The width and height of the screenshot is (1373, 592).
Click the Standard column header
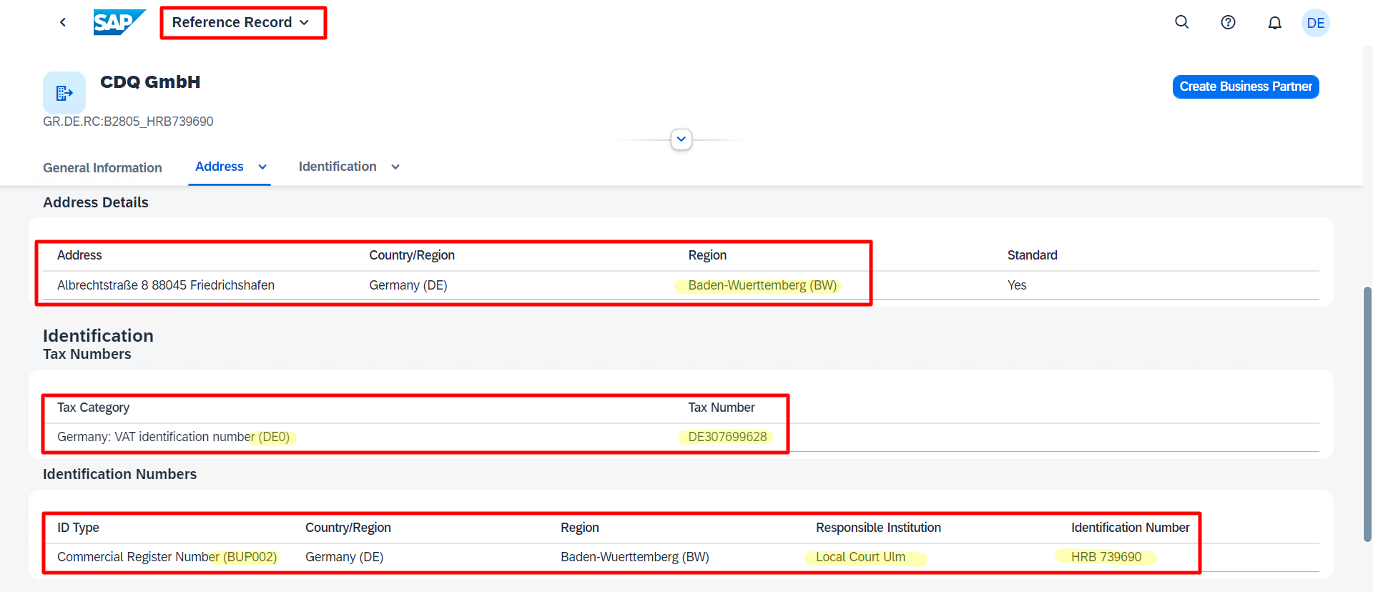1032,255
